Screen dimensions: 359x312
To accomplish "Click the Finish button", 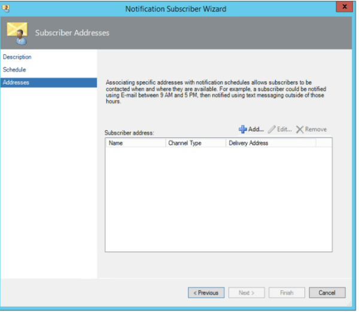I will 286,293.
